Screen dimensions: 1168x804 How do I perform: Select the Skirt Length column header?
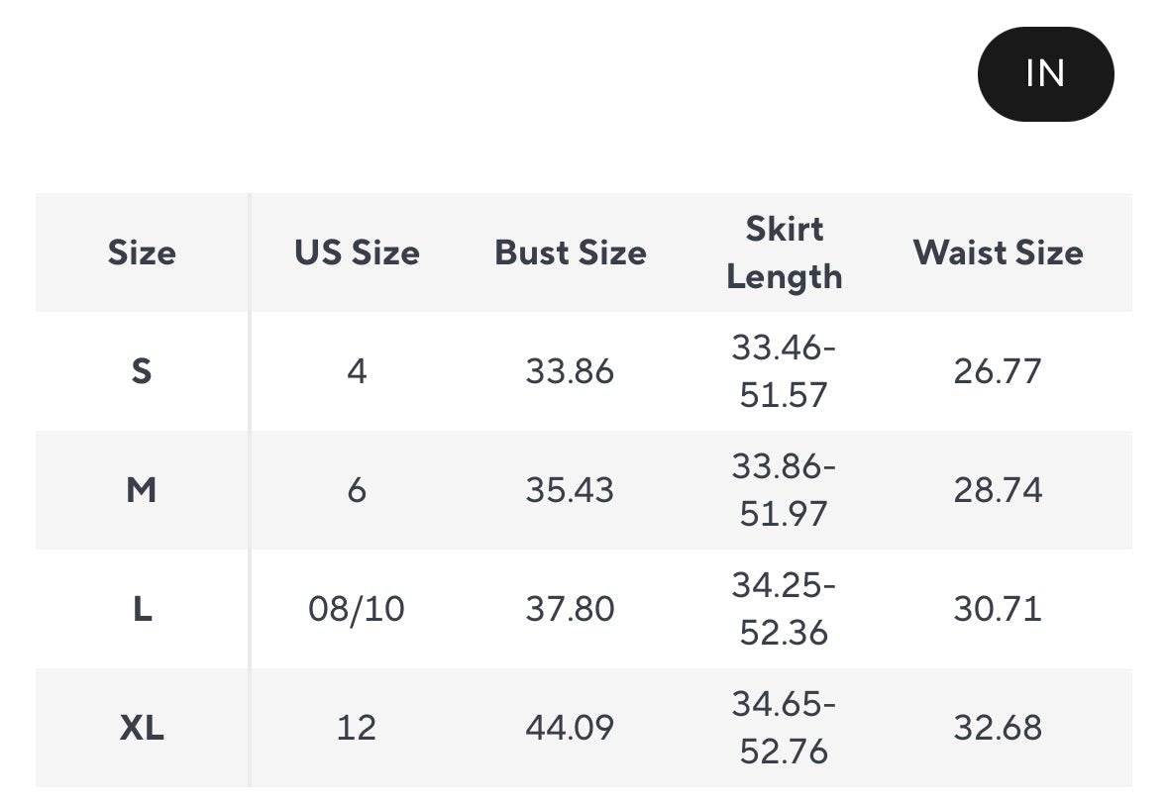coord(784,252)
